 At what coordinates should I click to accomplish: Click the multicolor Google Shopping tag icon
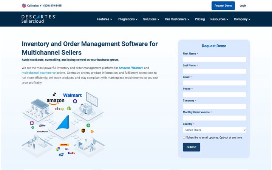click(58, 149)
